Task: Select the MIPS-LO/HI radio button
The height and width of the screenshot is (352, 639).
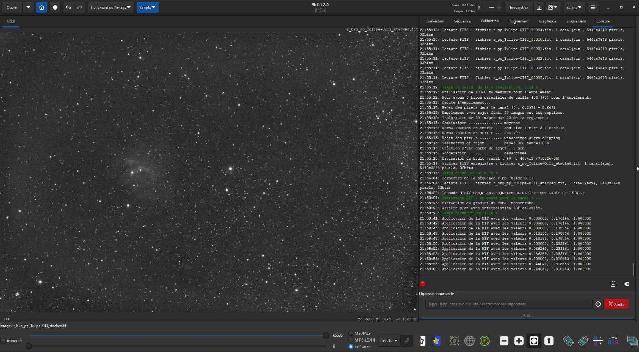Action: pos(351,340)
